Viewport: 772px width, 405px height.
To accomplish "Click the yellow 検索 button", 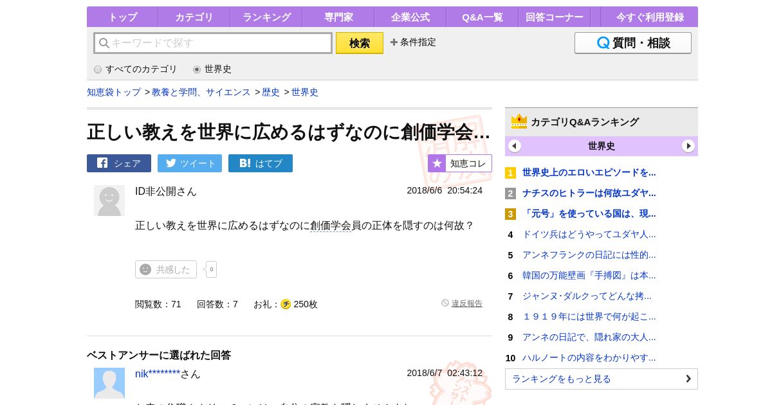I will click(x=360, y=43).
